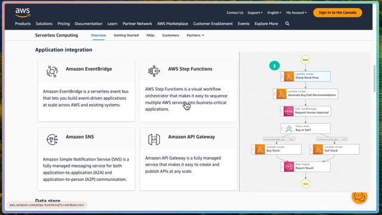Open the Amazon EventBridge heading link
This screenshot has width=382, height=215.
89,69
